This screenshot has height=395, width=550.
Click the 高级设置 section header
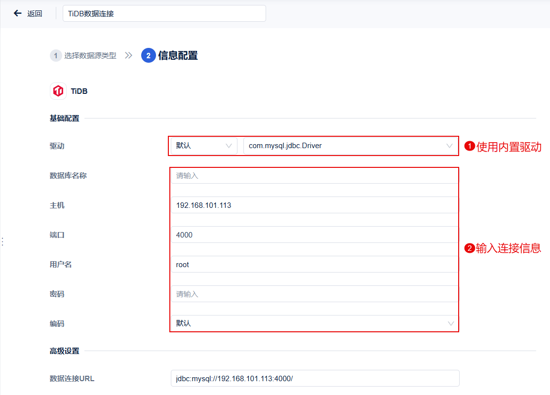tap(65, 351)
